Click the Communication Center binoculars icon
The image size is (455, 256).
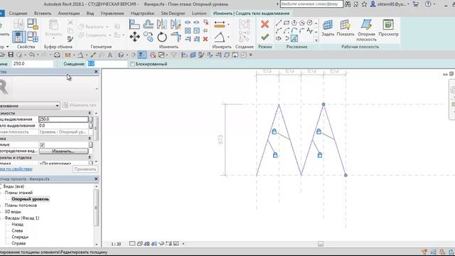[x=348, y=4]
